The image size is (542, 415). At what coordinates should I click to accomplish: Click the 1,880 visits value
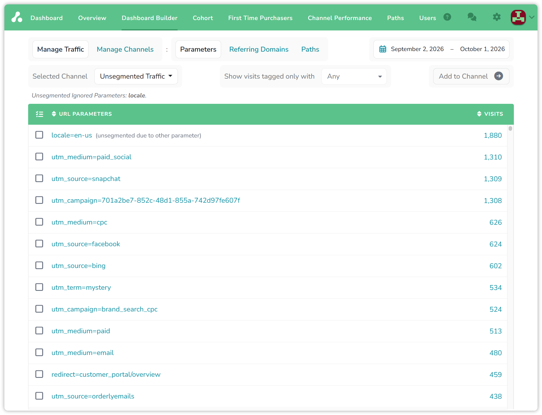[x=493, y=135]
